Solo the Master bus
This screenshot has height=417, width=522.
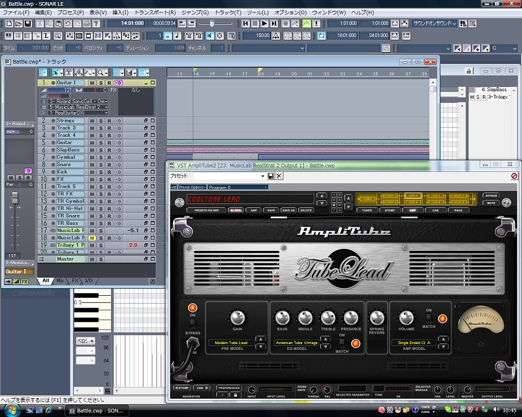(101, 259)
